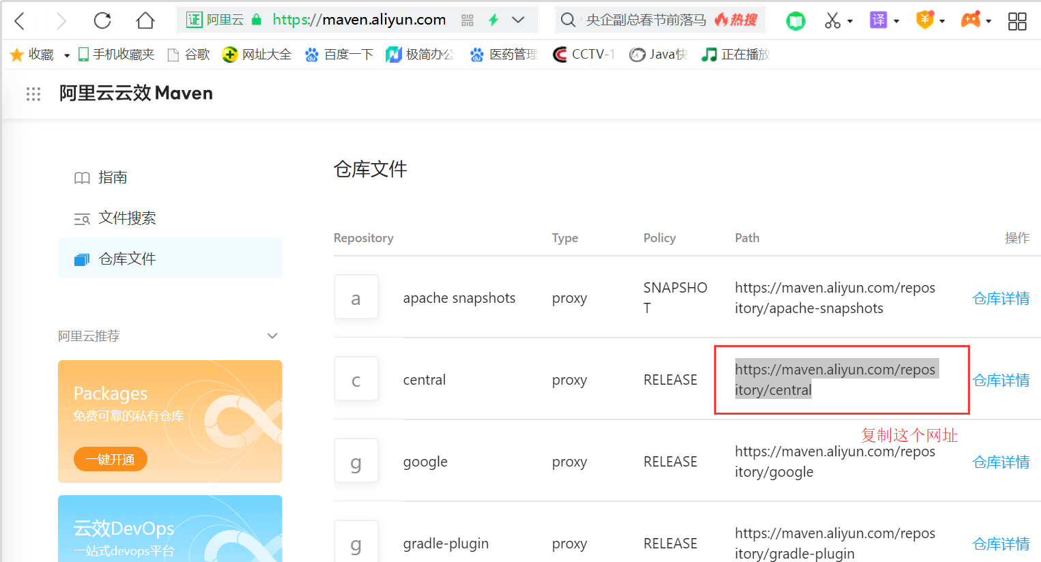Open the green reading-mode extension icon
The image size is (1041, 562).
[796, 20]
